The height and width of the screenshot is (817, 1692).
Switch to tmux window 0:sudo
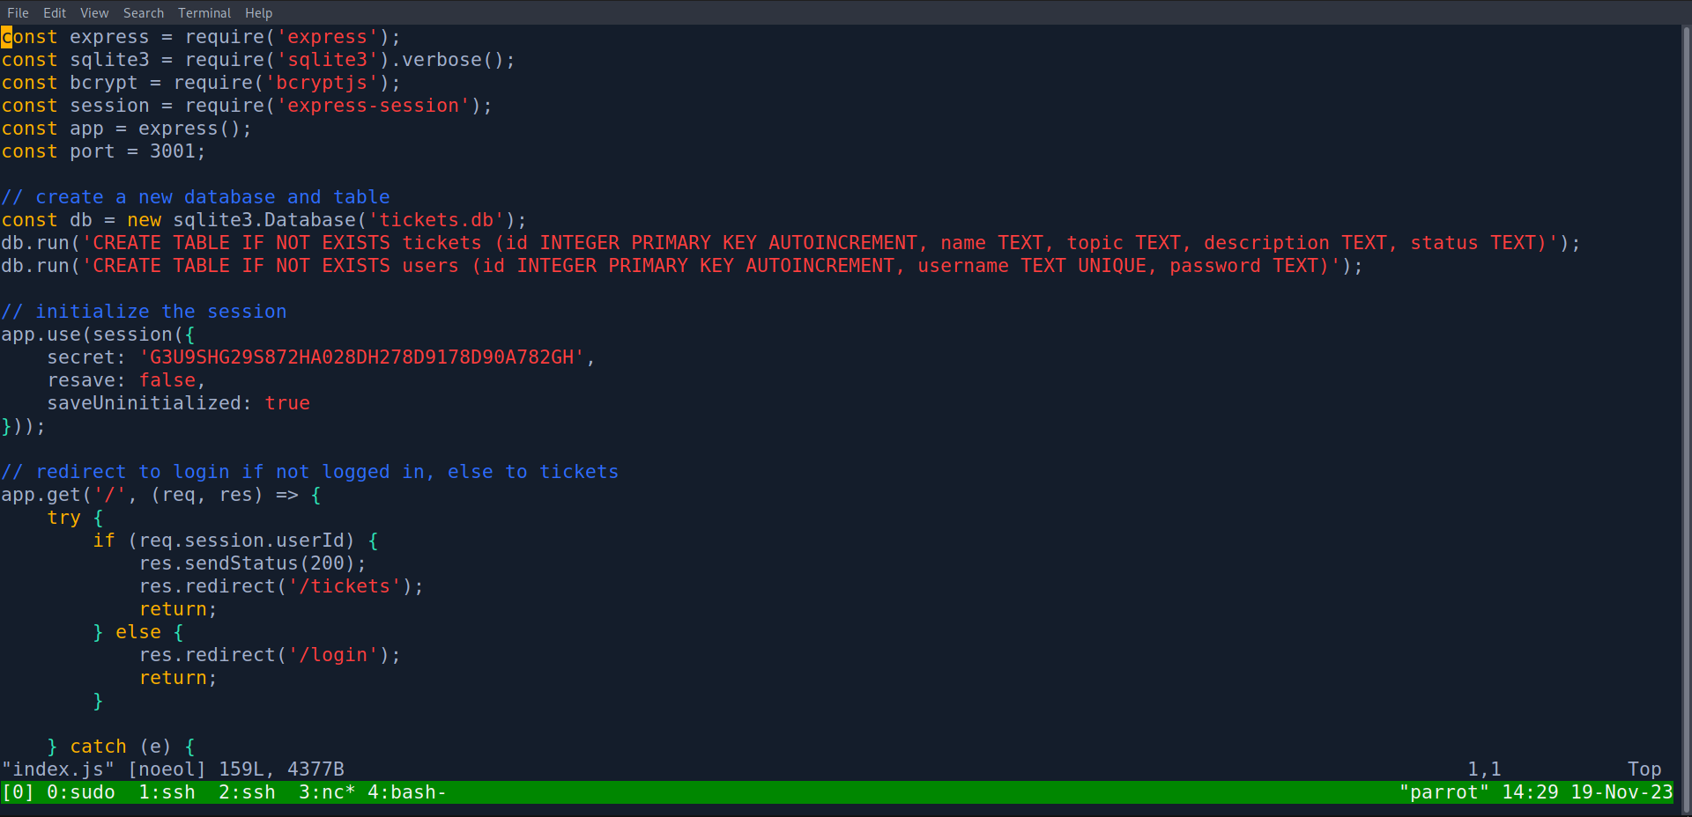[x=81, y=792]
